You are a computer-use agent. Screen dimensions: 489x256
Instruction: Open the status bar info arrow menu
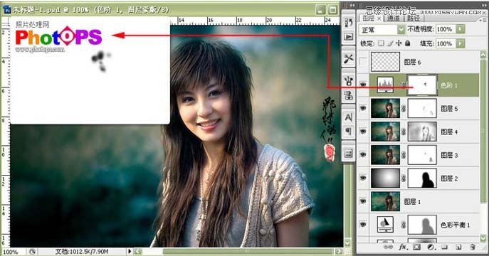click(x=130, y=251)
